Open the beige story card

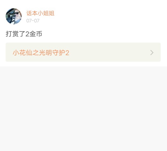[83, 52]
